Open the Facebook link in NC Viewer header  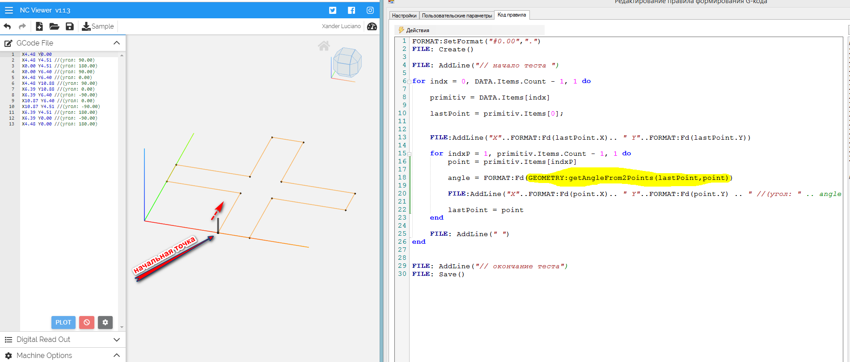pyautogui.click(x=351, y=10)
